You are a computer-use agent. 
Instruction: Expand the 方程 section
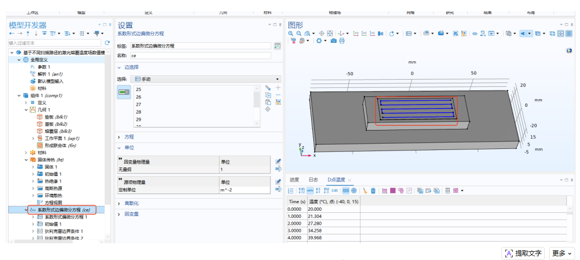130,137
